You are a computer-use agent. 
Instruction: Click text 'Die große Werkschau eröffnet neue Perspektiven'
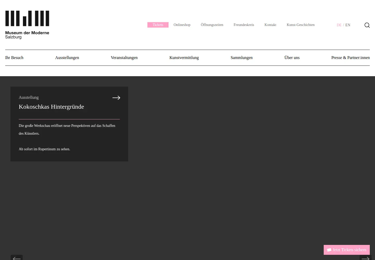click(54, 126)
